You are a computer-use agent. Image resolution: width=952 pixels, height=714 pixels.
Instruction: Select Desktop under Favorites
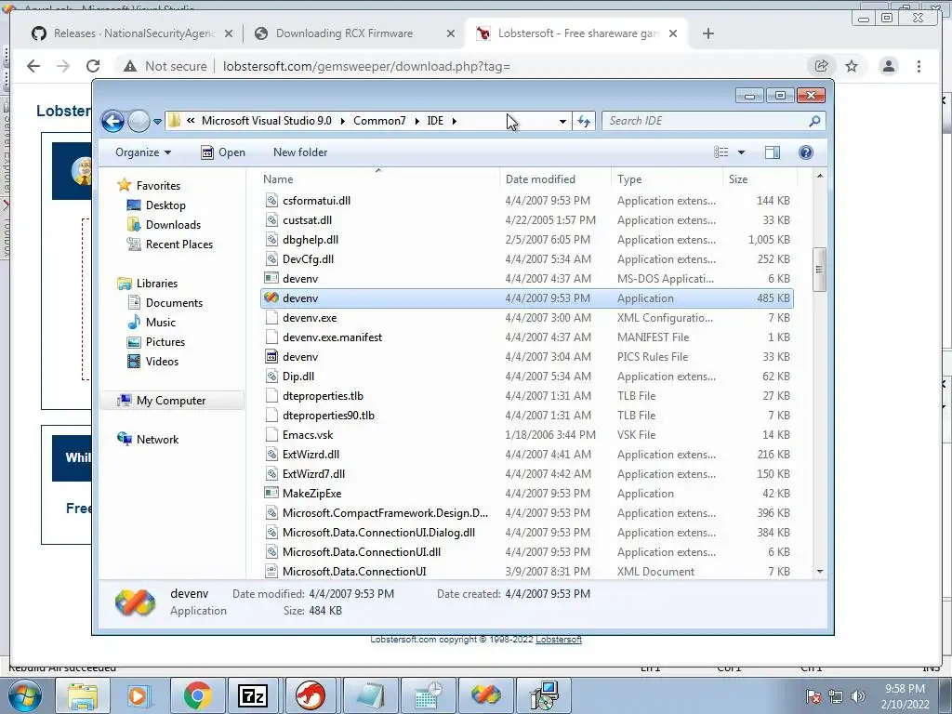tap(156, 205)
